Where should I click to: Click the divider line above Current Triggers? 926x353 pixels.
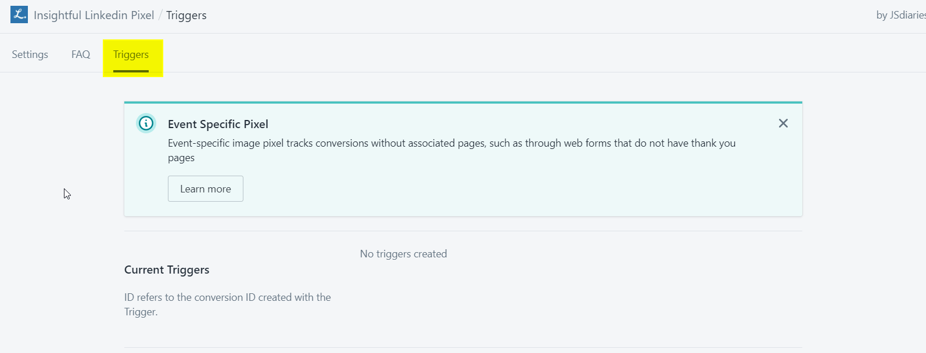[x=463, y=231]
